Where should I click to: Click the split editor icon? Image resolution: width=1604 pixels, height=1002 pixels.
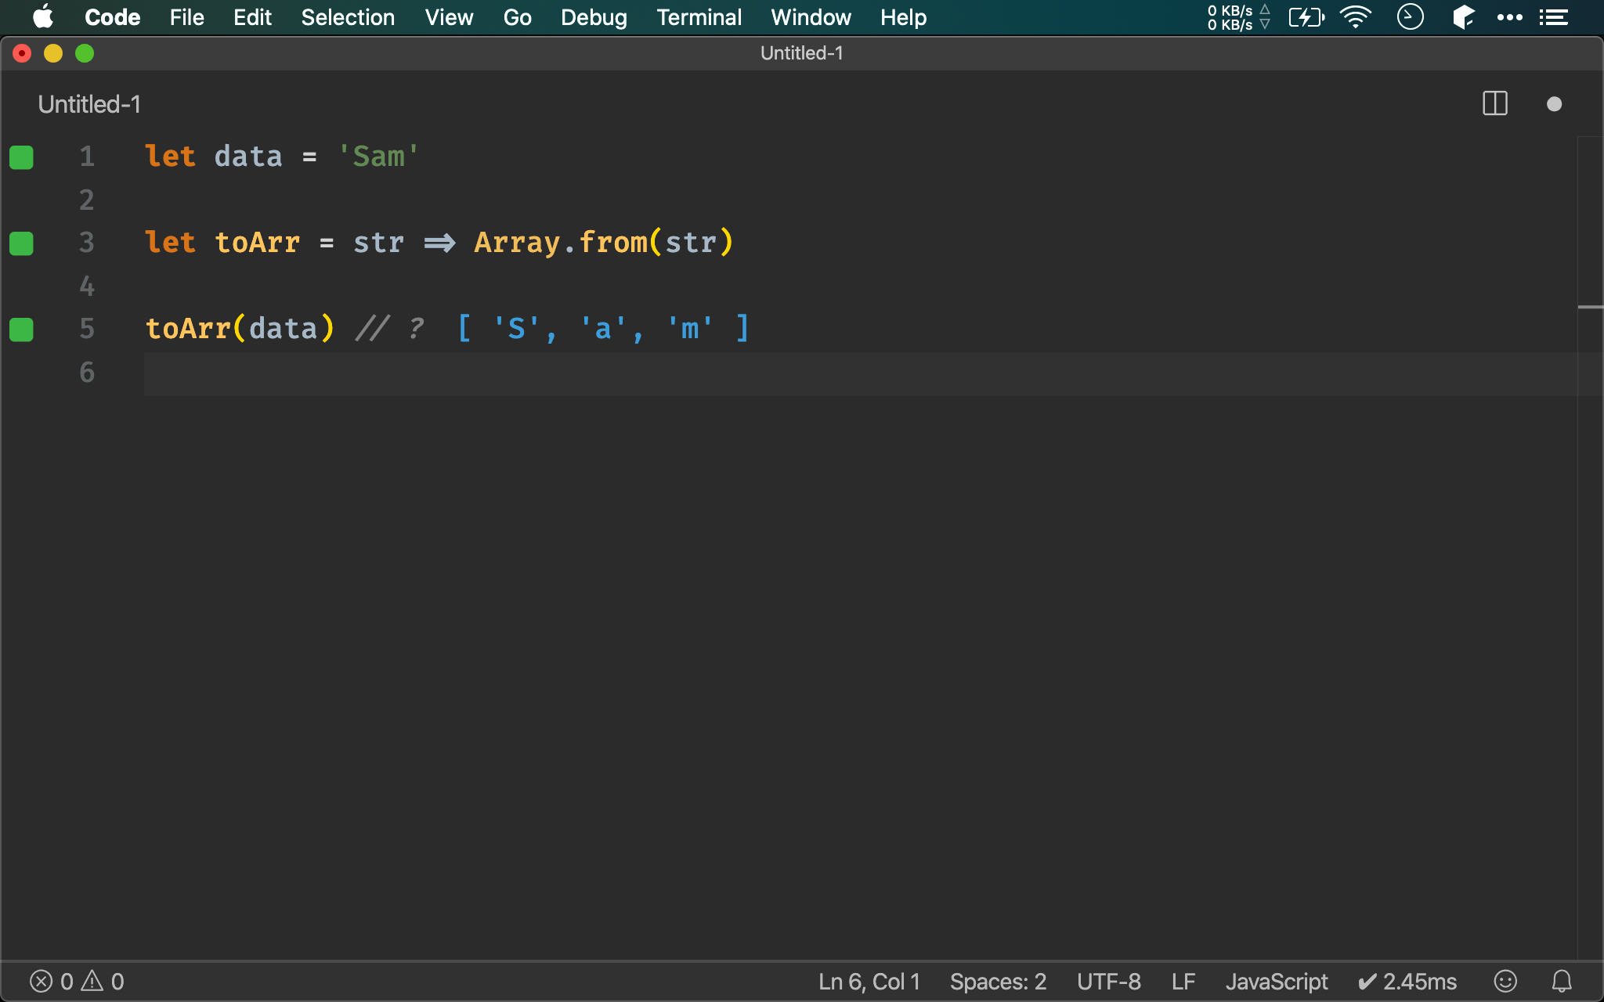pos(1494,104)
